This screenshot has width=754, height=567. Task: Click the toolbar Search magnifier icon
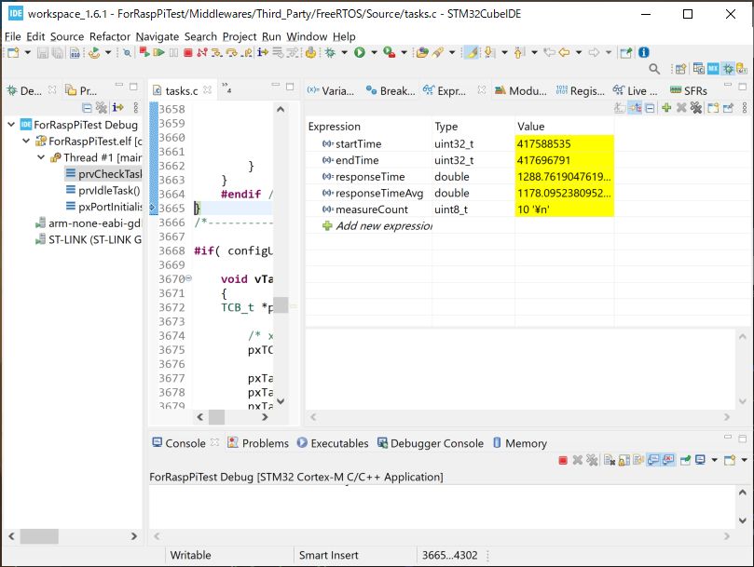tap(654, 69)
